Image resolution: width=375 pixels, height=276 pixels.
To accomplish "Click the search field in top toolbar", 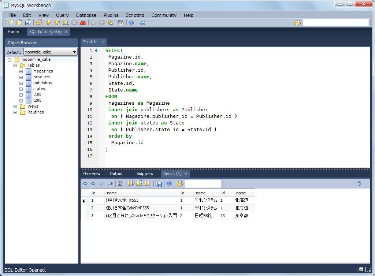I will [x=335, y=23].
